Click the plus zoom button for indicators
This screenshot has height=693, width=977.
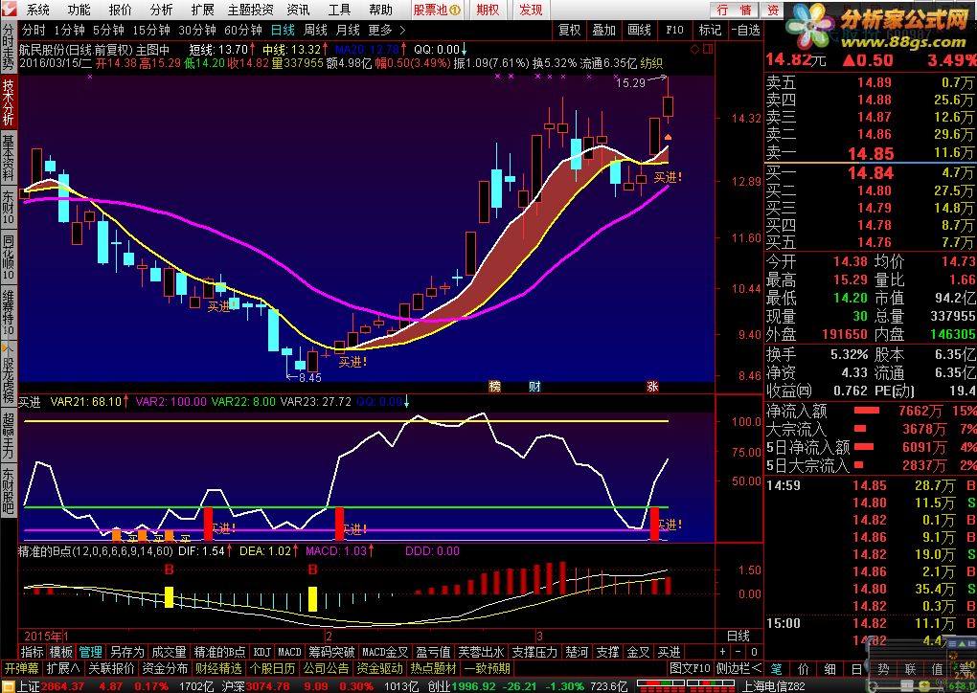723,652
